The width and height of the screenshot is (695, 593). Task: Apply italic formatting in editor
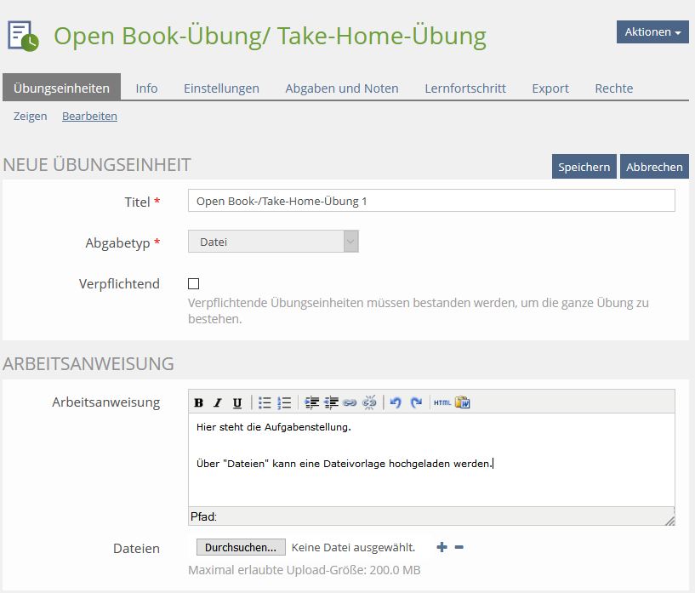point(218,402)
